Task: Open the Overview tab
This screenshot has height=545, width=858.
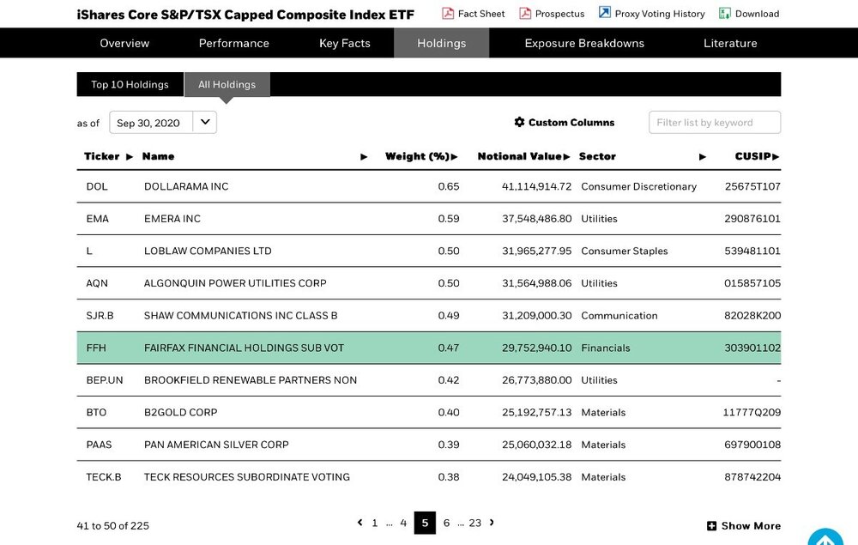Action: click(124, 43)
